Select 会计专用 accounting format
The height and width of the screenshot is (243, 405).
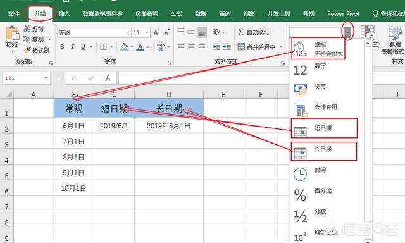(327, 111)
